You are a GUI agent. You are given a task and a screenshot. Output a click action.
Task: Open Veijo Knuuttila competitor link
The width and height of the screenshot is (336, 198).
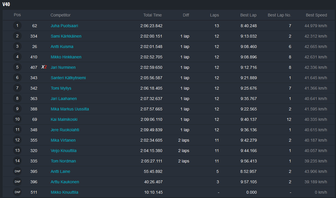(64, 151)
